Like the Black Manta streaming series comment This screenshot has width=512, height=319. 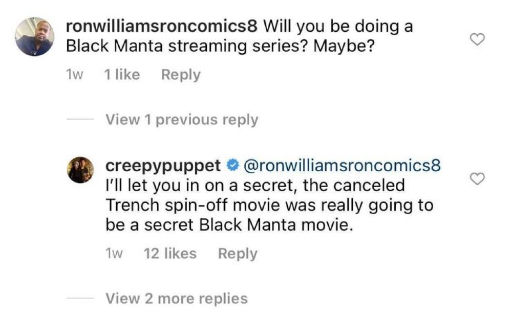click(x=477, y=40)
